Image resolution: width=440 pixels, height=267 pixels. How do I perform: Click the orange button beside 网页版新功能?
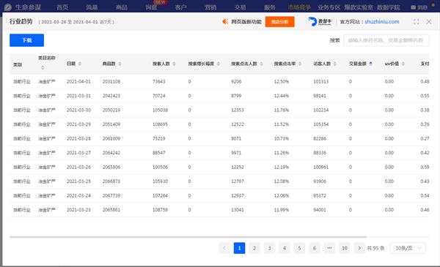click(x=280, y=21)
